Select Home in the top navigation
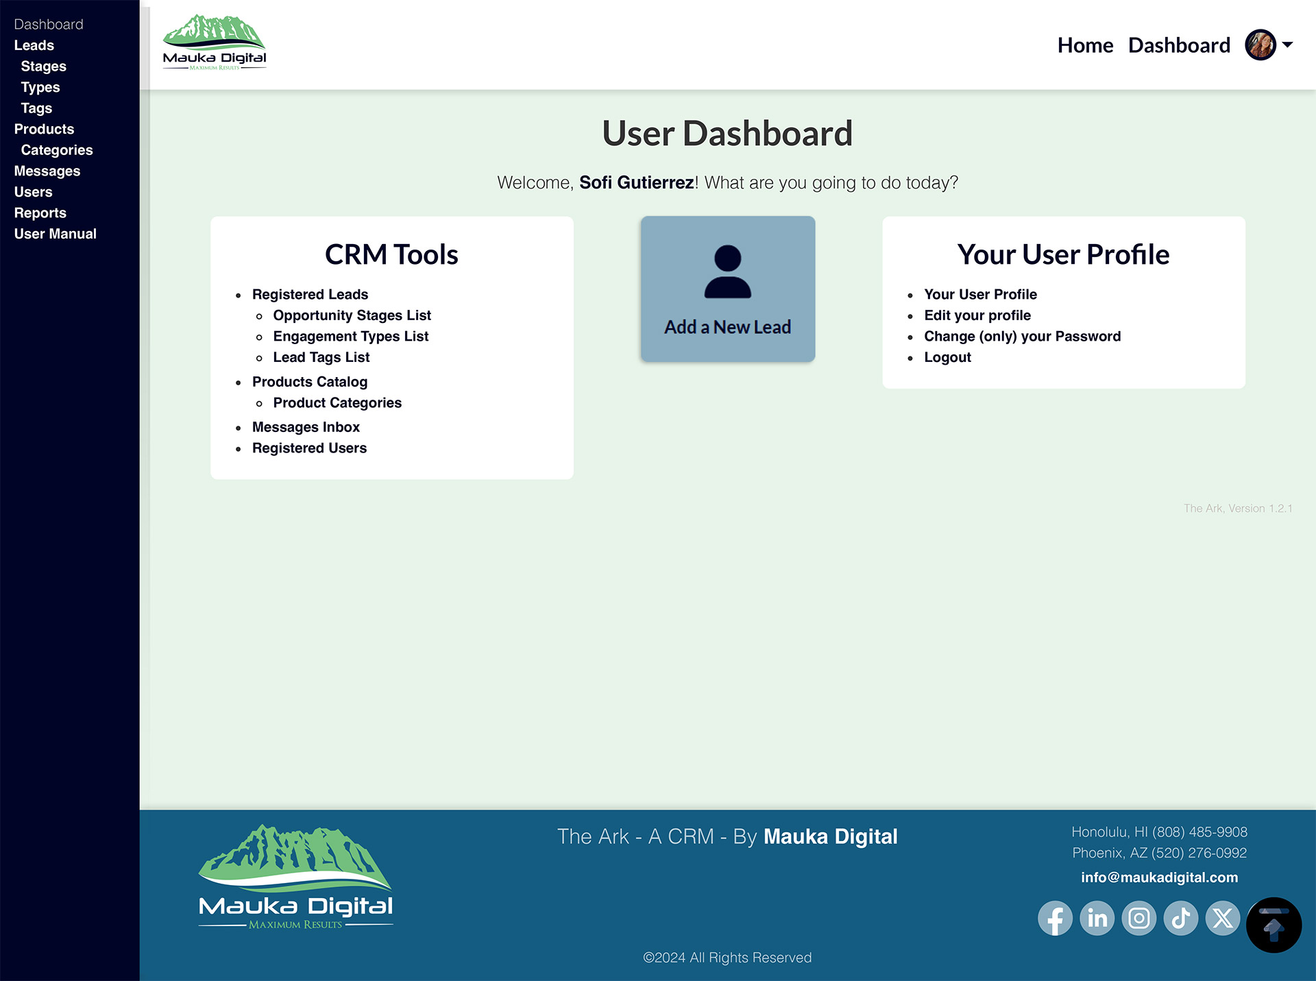1316x981 pixels. [1085, 45]
